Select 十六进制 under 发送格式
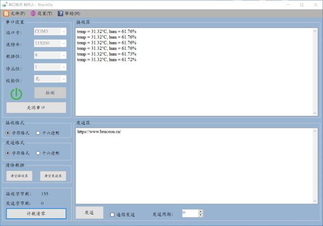Screen dimensions: 323x226 pos(38,153)
